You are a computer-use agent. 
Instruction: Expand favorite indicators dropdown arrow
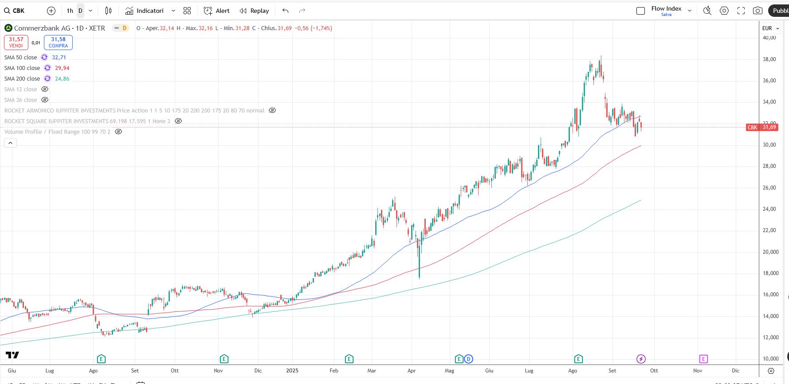(173, 11)
